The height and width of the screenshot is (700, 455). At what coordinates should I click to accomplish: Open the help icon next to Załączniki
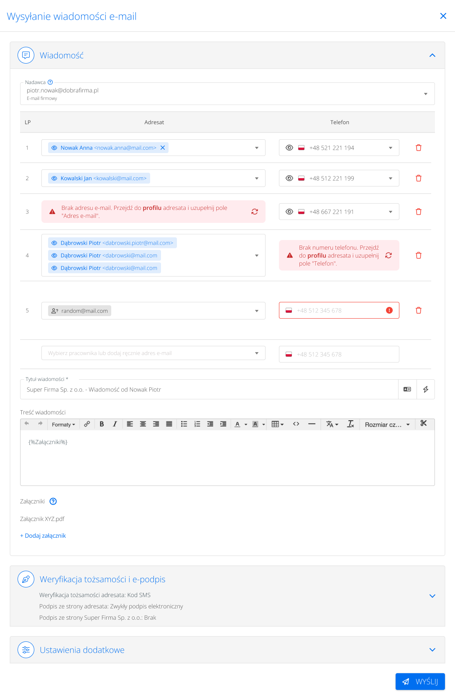[x=53, y=501]
